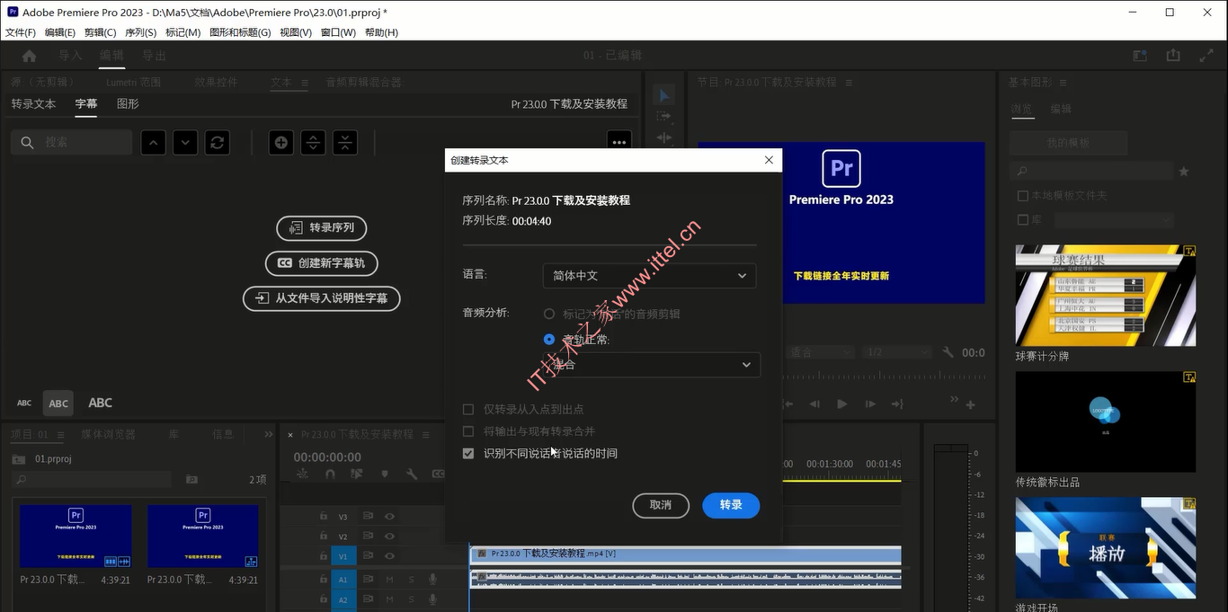Open the 文件(F) menu
This screenshot has height=612, width=1228.
point(21,32)
